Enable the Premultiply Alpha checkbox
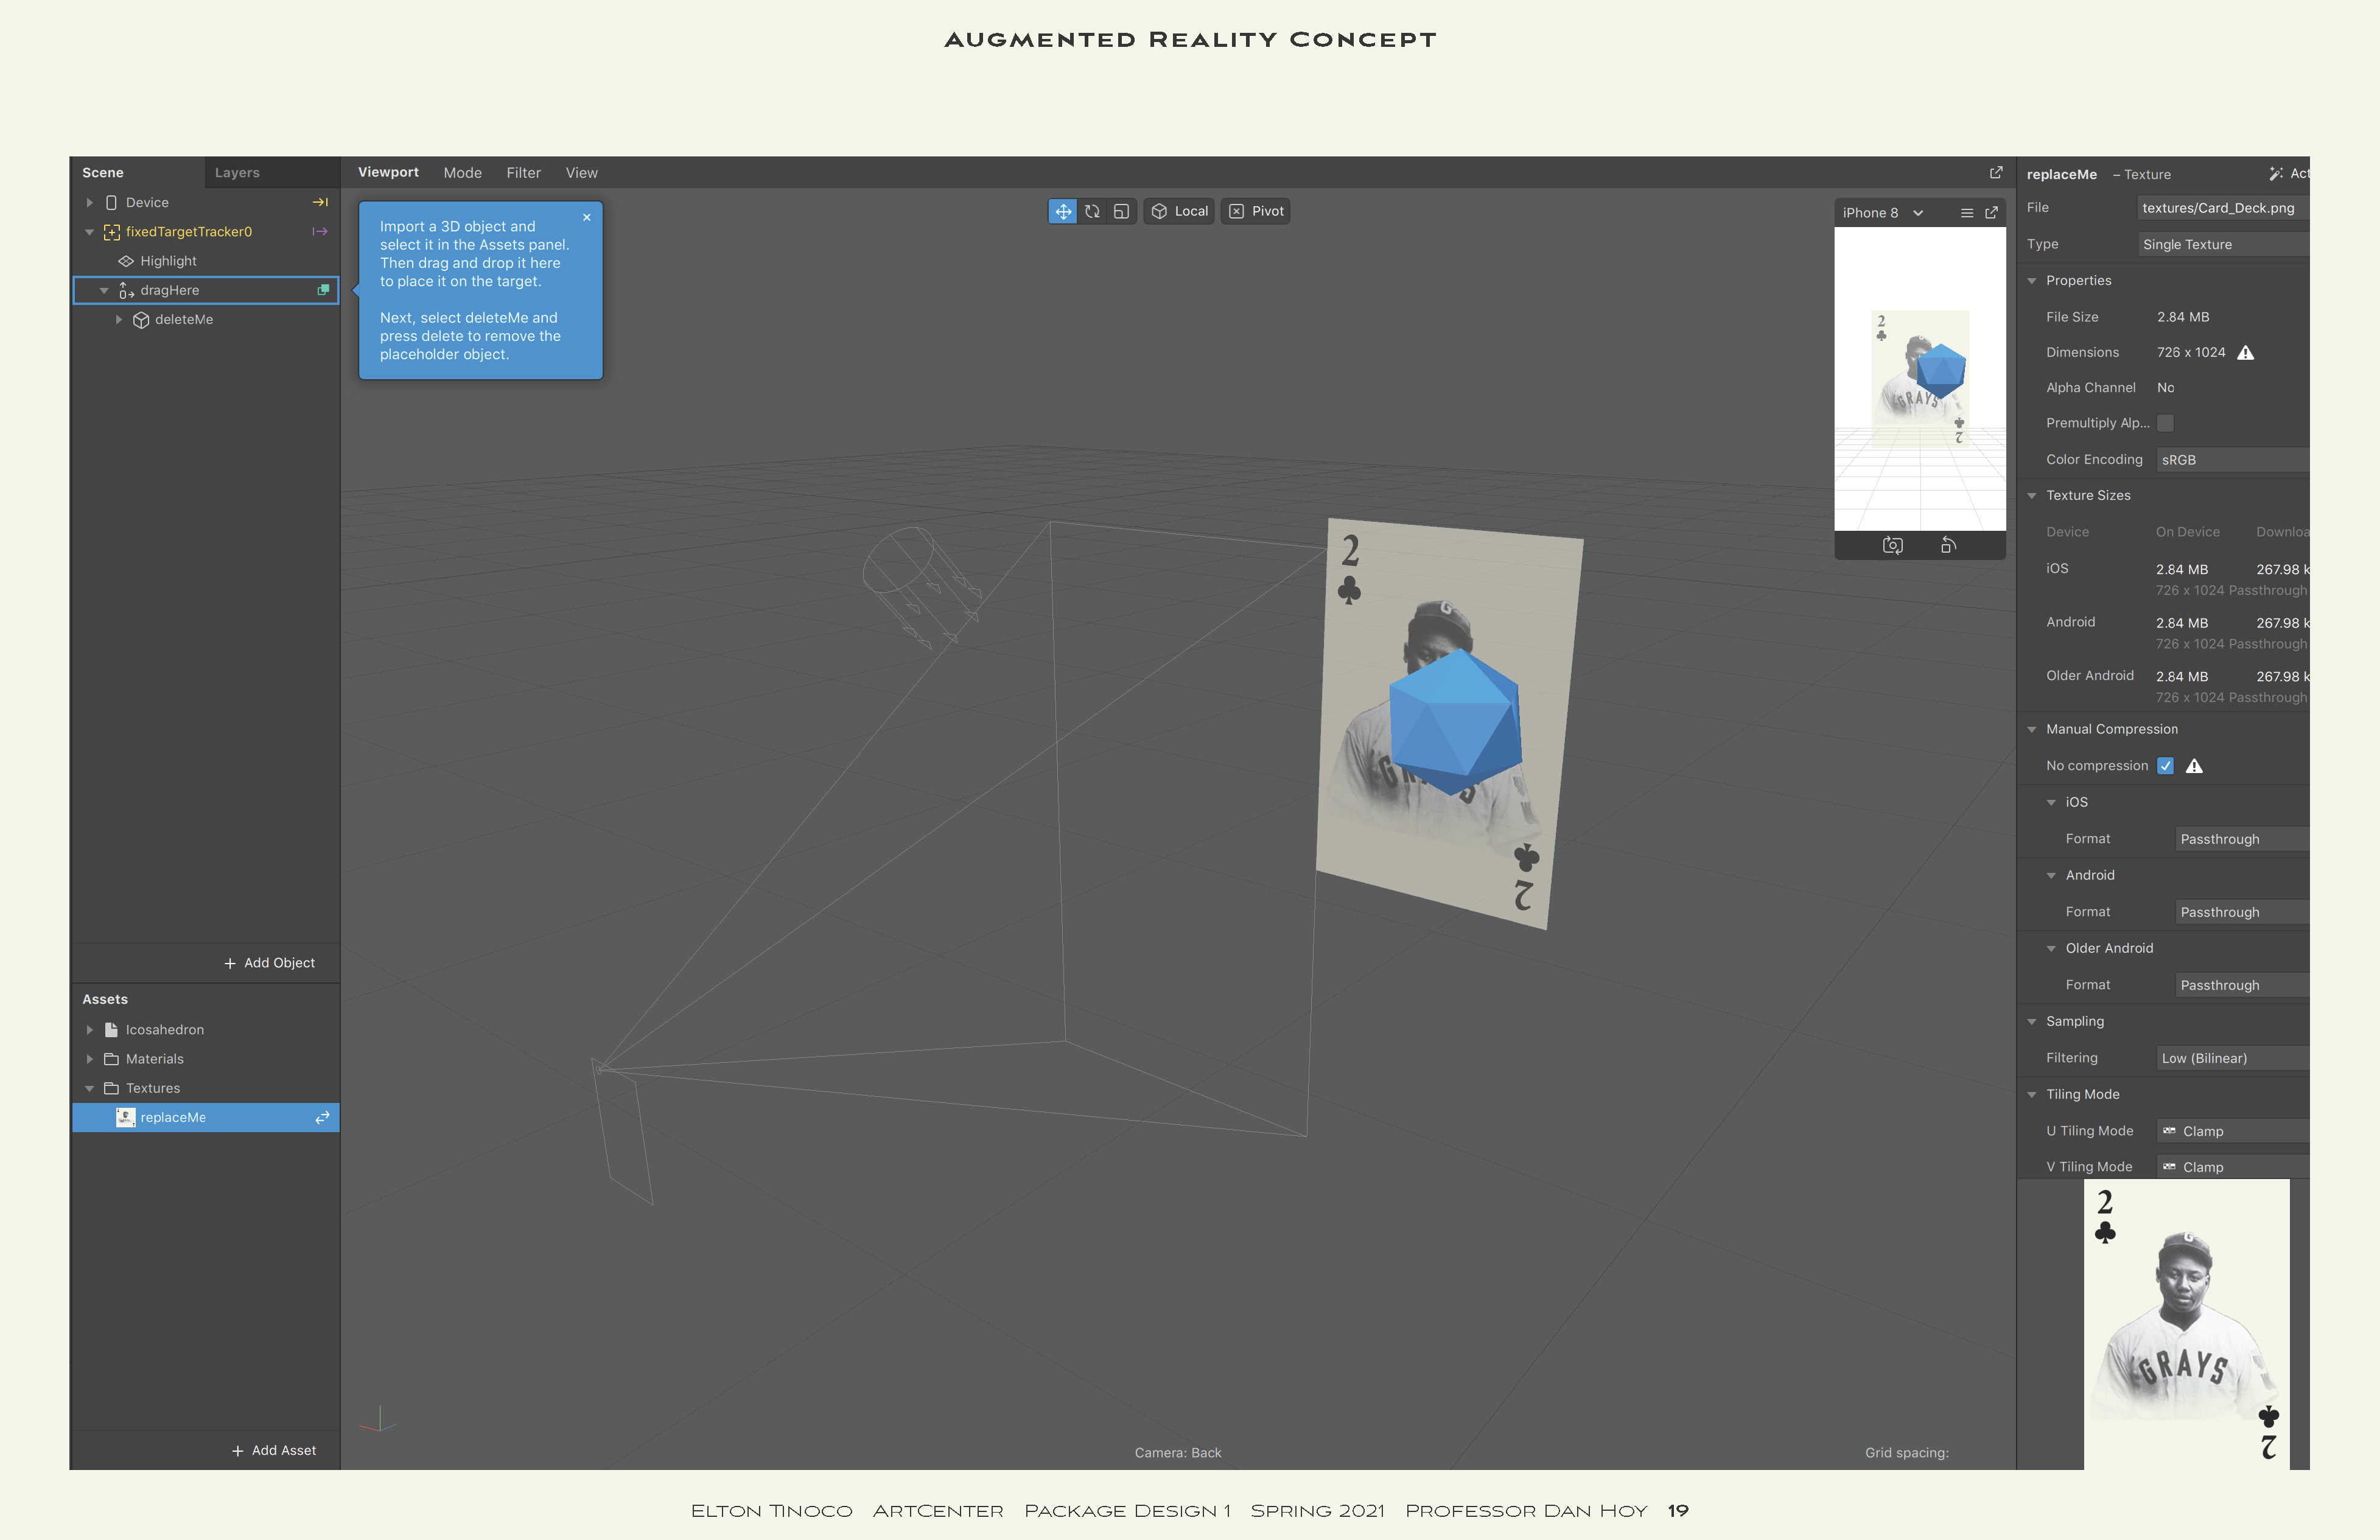The image size is (2380, 1540). point(2165,423)
